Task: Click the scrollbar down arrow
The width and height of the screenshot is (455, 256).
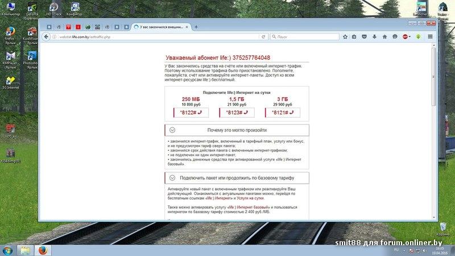Action: (x=434, y=217)
